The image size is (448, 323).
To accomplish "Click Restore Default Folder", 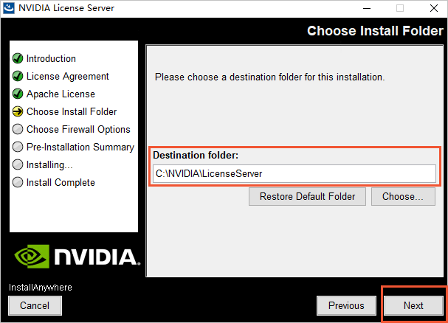I will tap(307, 196).
